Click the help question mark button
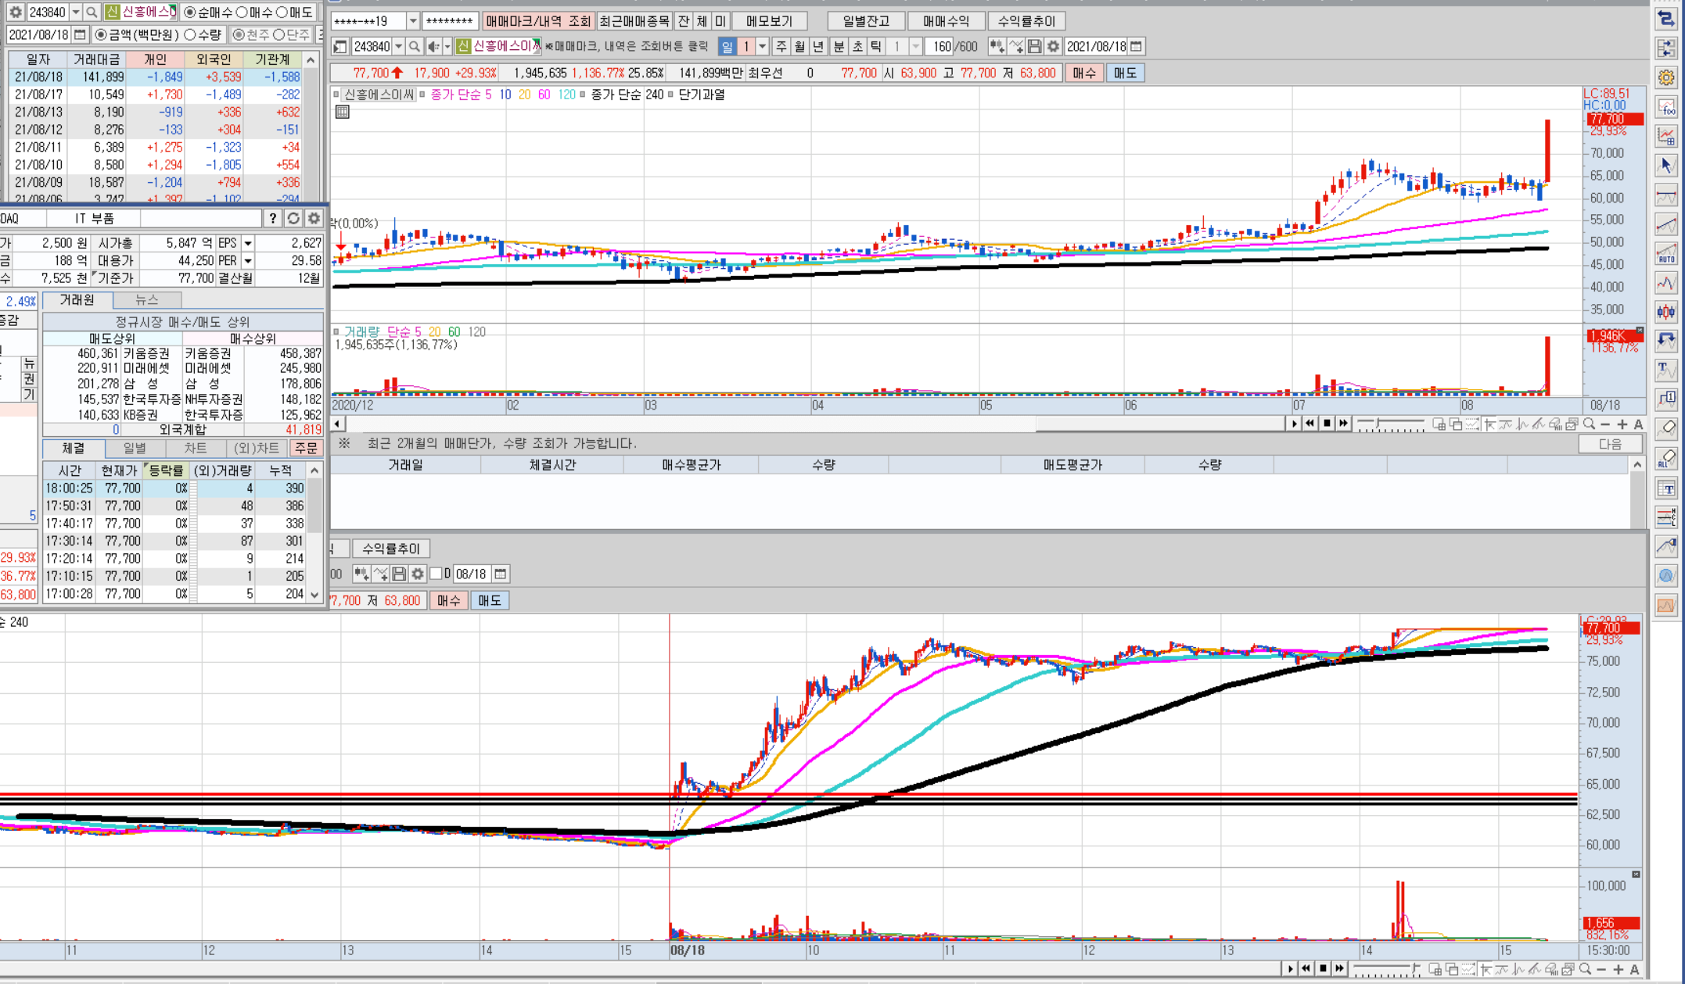This screenshot has width=1685, height=984. point(272,219)
